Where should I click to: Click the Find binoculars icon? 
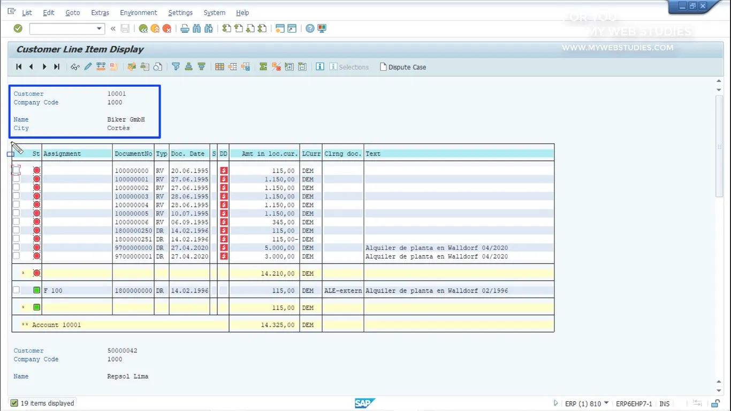tap(196, 28)
